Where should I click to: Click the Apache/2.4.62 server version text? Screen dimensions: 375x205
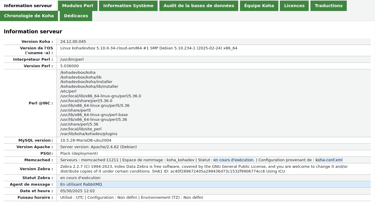(98, 147)
